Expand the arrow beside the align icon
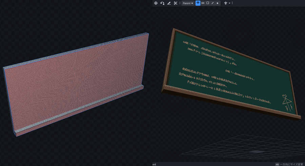This screenshot has width=305, height=166. [229, 3]
